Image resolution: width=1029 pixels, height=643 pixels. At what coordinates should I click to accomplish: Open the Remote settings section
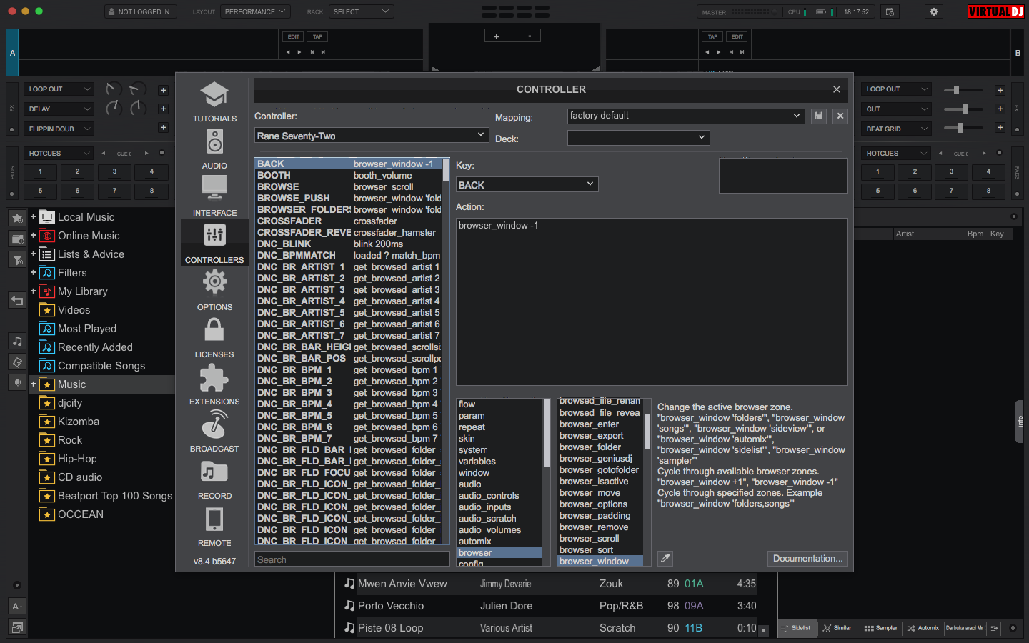click(x=214, y=527)
